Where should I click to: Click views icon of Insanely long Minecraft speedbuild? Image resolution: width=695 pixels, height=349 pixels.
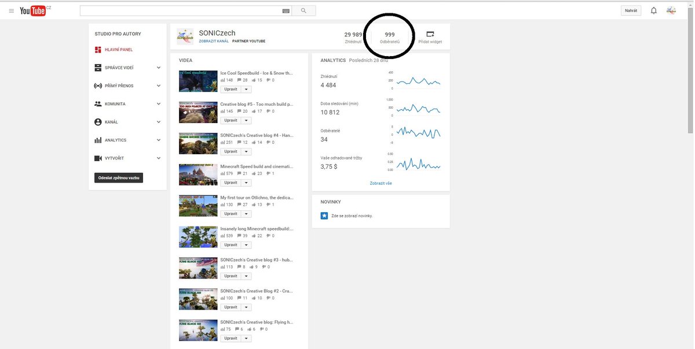[222, 236]
